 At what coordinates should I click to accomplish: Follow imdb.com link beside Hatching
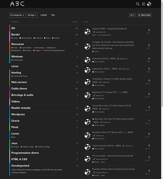point(122,59)
